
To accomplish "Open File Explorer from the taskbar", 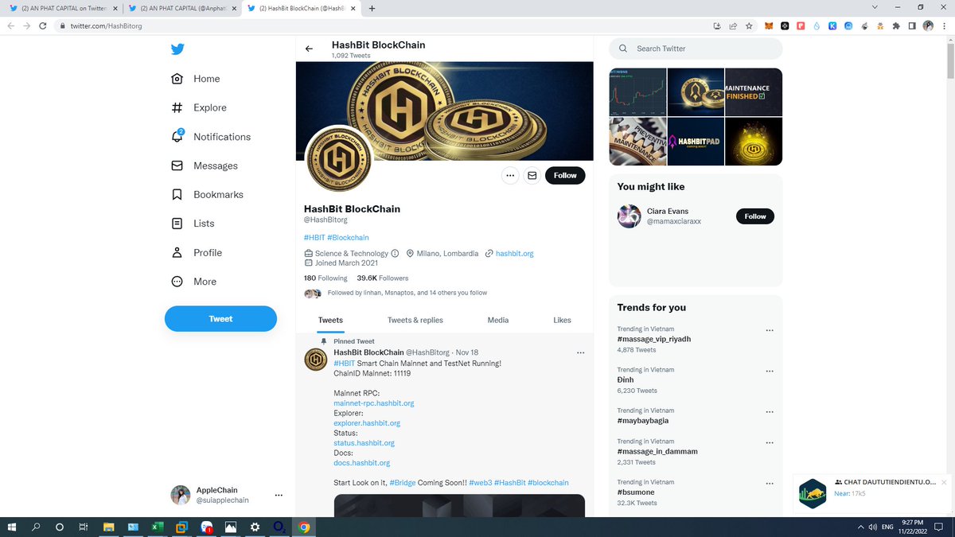I will click(x=109, y=527).
